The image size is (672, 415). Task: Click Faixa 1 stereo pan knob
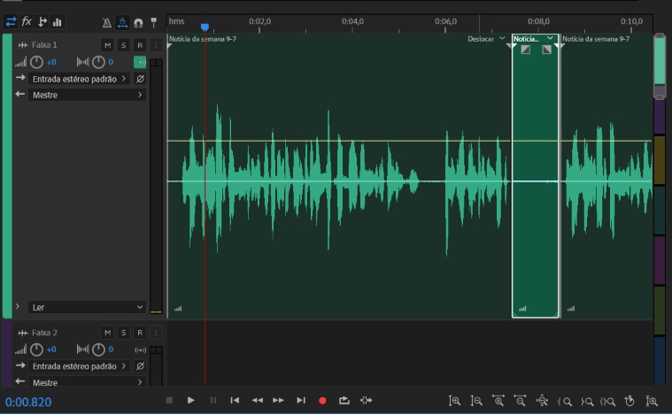click(x=98, y=62)
